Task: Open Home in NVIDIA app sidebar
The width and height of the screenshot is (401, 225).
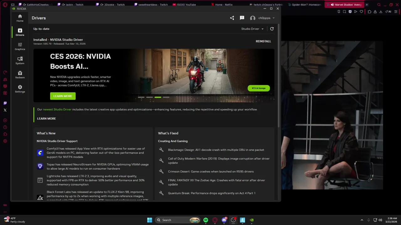Action: coord(20,18)
